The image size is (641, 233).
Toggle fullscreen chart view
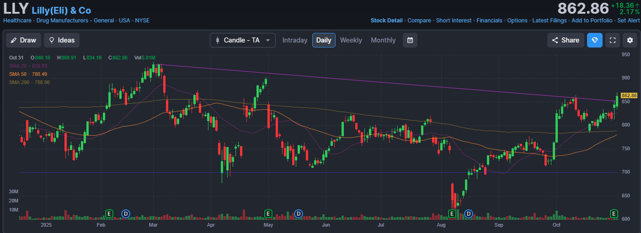(x=613, y=40)
